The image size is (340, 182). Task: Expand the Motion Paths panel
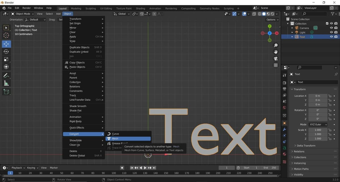[x=301, y=169]
